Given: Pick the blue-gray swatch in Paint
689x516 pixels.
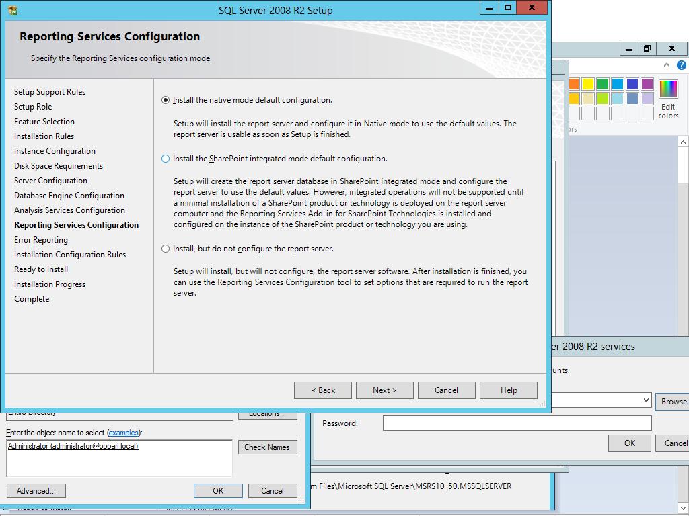Looking at the screenshot, I should [x=632, y=98].
